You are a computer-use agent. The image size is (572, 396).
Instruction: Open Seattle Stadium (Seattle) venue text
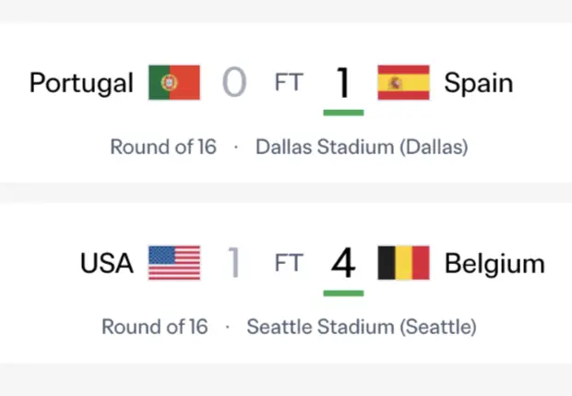(362, 327)
